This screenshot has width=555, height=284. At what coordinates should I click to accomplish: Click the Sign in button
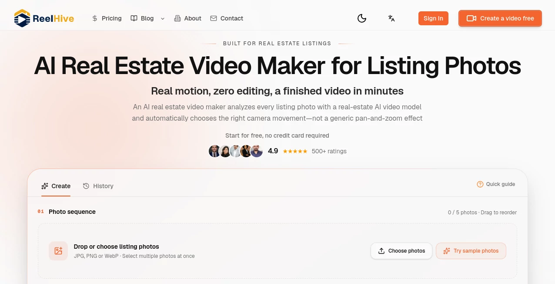coord(433,18)
